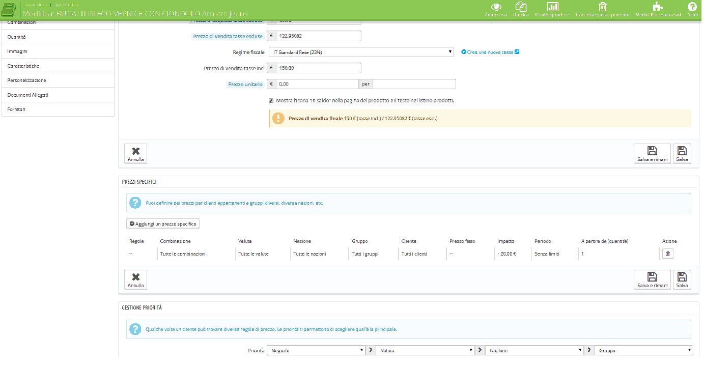Click Annulla in the Prezzi Specifici panel
Screen dimensions: 704x391
135,280
